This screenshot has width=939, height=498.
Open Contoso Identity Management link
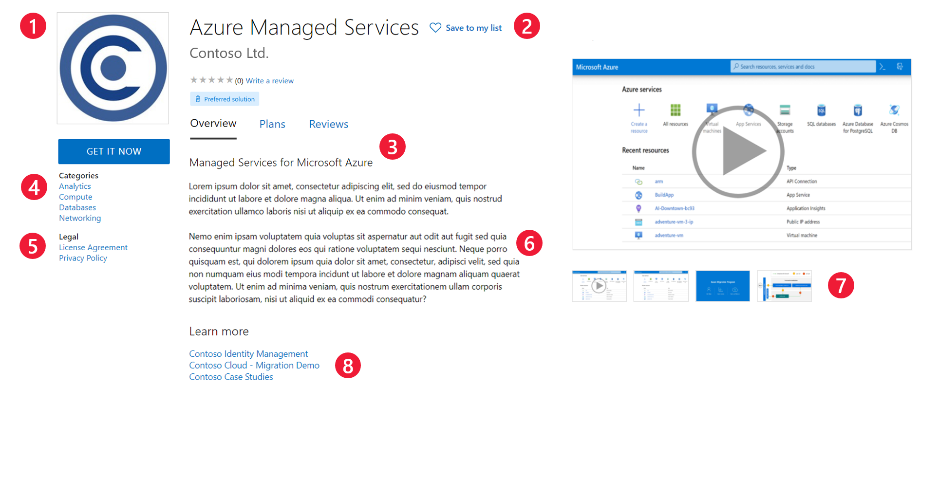pyautogui.click(x=248, y=354)
